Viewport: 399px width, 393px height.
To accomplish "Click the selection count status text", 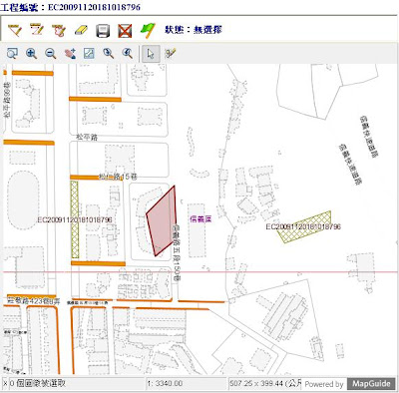I will [x=37, y=383].
